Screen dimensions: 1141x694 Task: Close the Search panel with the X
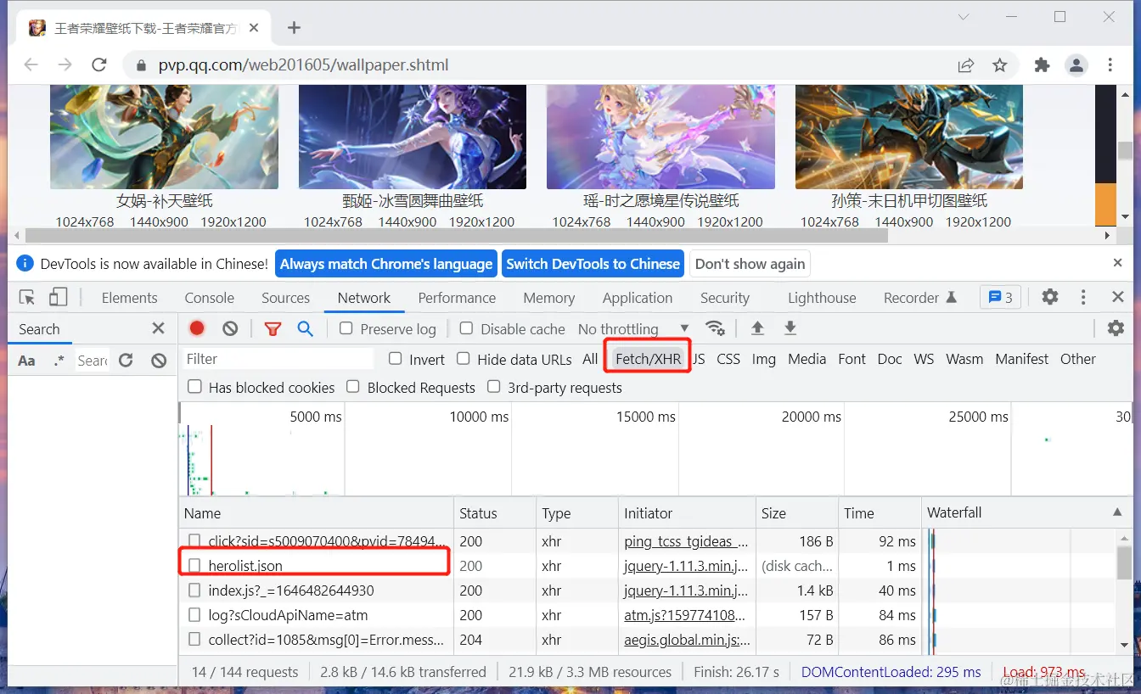158,328
